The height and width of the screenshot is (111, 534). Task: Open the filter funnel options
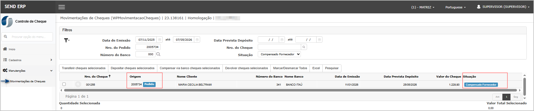pyautogui.click(x=67, y=40)
